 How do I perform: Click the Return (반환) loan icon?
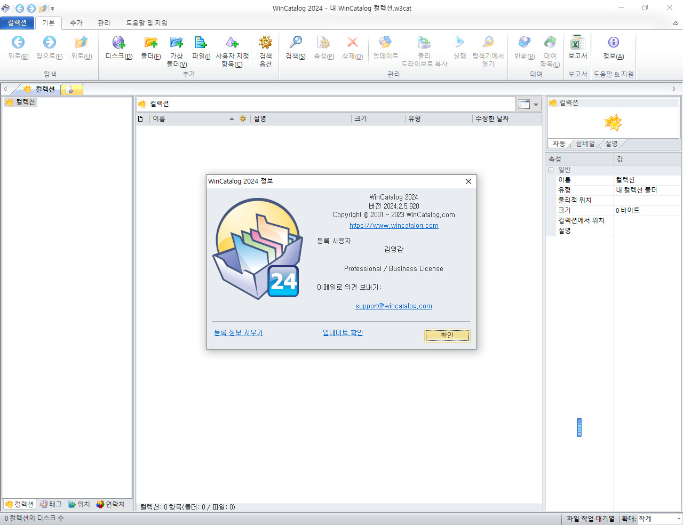pos(525,42)
